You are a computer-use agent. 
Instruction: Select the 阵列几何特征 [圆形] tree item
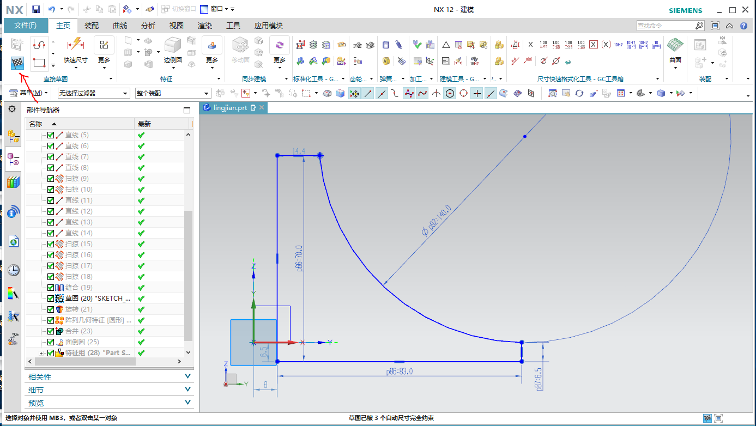tap(93, 320)
